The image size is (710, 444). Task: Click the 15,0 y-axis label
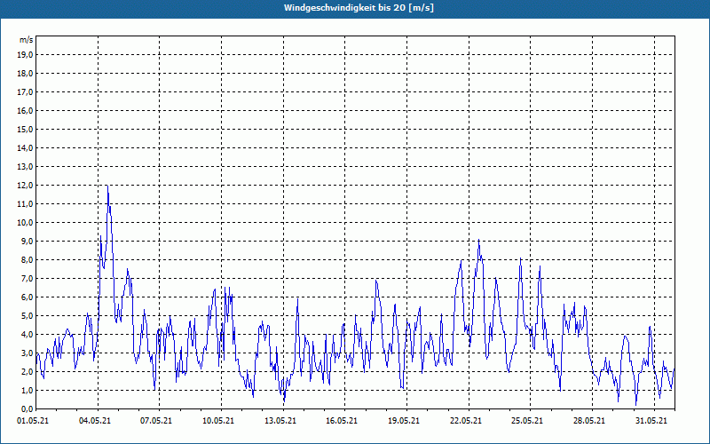point(26,130)
